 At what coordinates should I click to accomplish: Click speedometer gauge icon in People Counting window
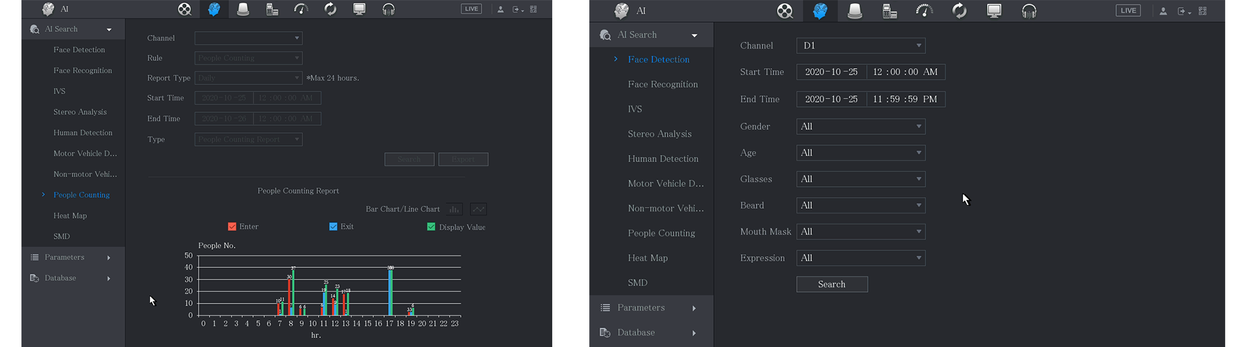(301, 9)
